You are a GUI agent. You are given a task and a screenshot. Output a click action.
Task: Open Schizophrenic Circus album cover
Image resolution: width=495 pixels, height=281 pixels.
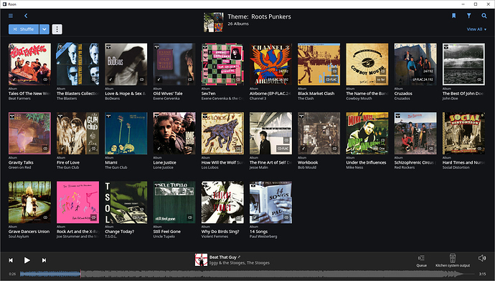(415, 133)
